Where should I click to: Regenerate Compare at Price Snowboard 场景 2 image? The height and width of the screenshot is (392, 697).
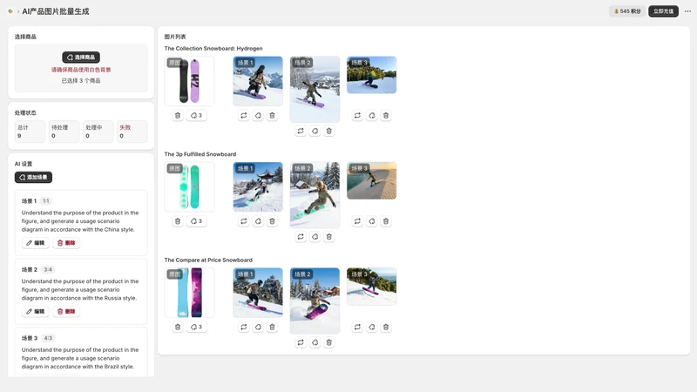click(x=301, y=342)
